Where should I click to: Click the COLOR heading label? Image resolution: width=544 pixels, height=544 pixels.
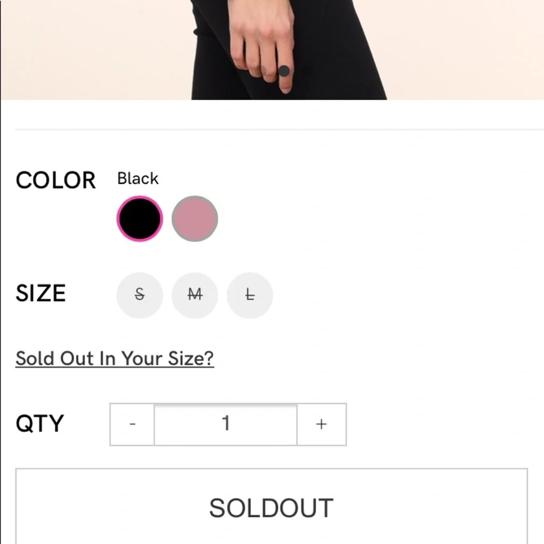coord(56,181)
